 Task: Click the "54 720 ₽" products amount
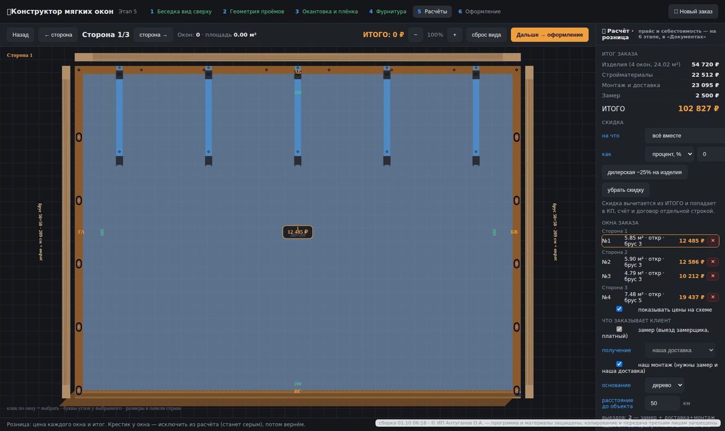705,65
